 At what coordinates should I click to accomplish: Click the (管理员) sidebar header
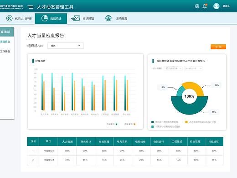(7, 31)
